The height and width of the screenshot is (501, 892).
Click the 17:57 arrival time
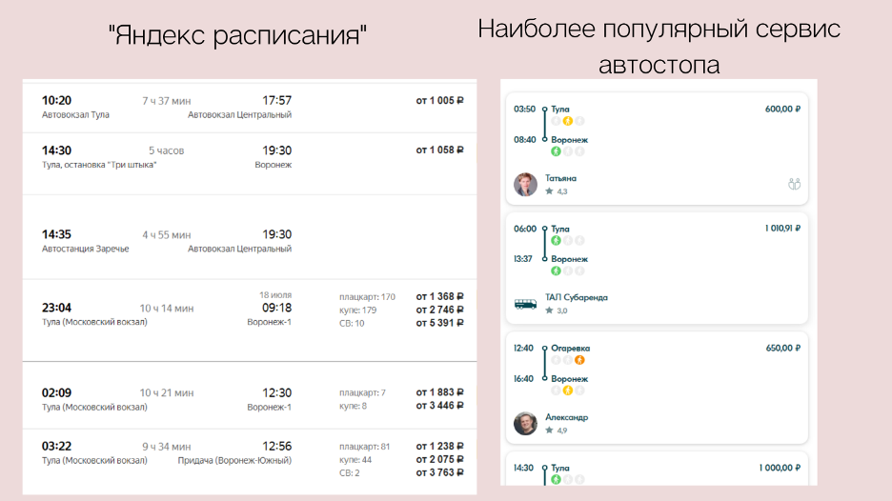point(276,101)
